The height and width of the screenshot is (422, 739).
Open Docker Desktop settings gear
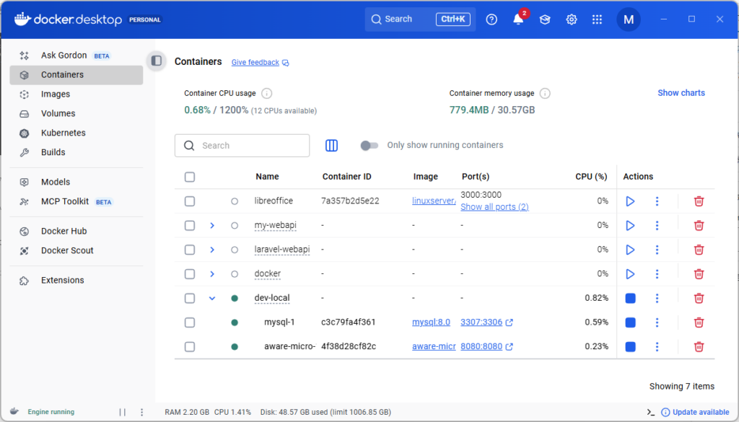tap(571, 19)
